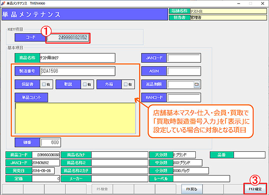Click the 小分類 field 2000:バッグ
The image size is (269, 195).
(191, 170)
